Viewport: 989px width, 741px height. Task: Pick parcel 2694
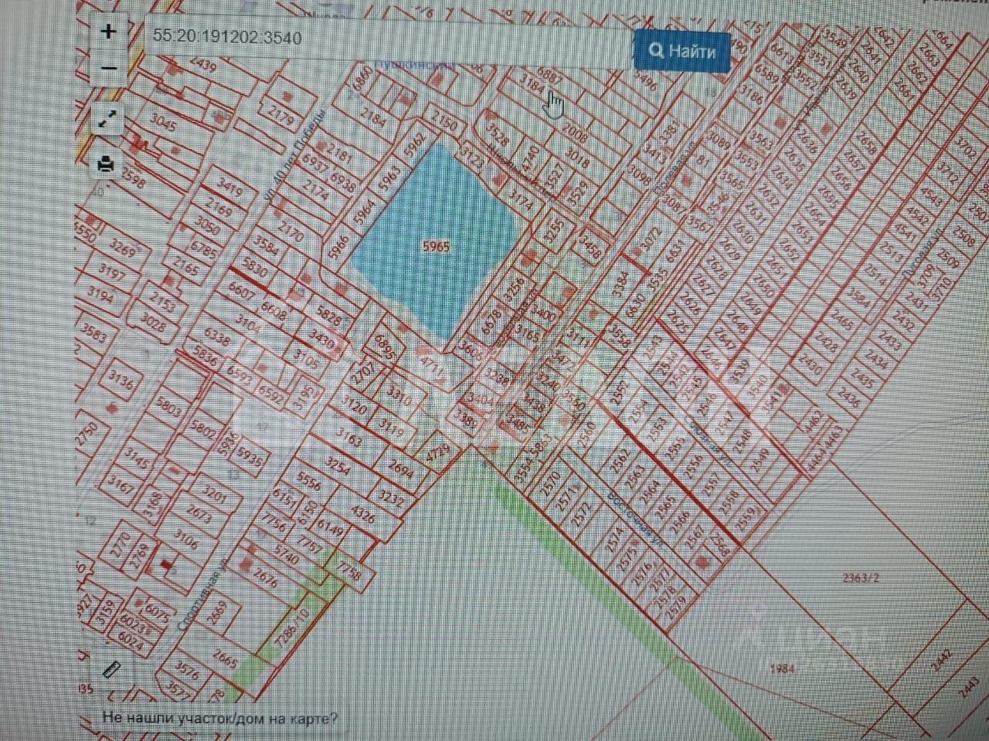tap(400, 469)
